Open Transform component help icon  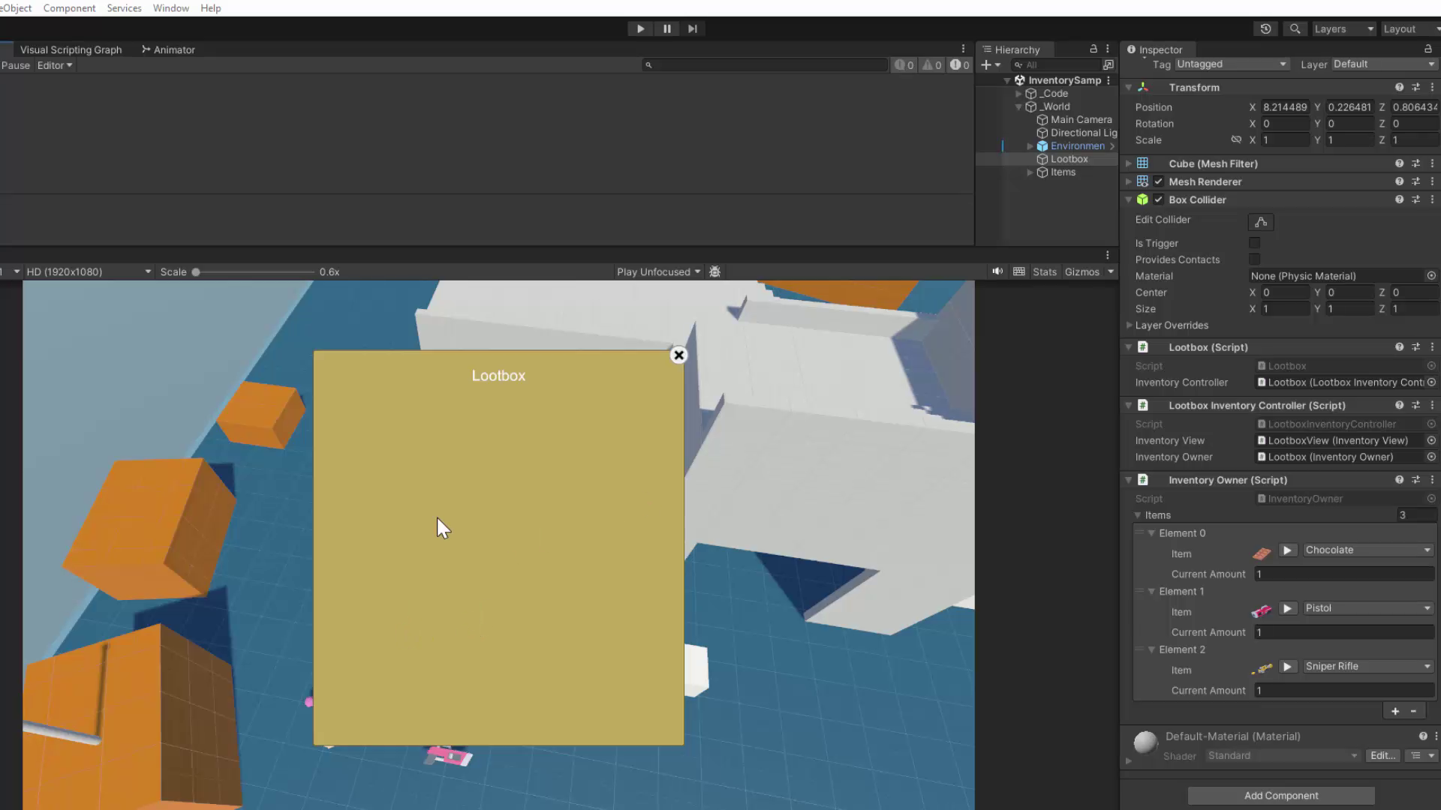click(1400, 88)
